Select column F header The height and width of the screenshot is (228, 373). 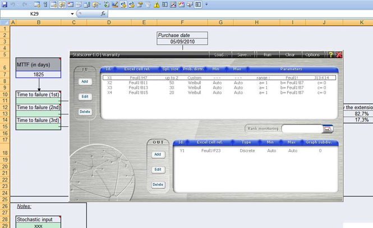[x=182, y=22]
